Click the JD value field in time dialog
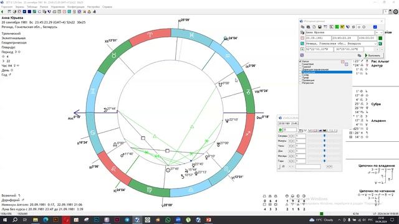399x224 pixels. point(308,167)
